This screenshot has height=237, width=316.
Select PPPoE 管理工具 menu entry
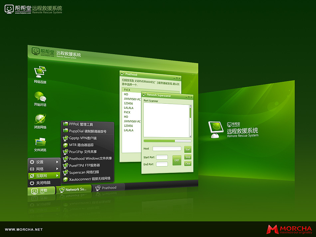point(87,124)
